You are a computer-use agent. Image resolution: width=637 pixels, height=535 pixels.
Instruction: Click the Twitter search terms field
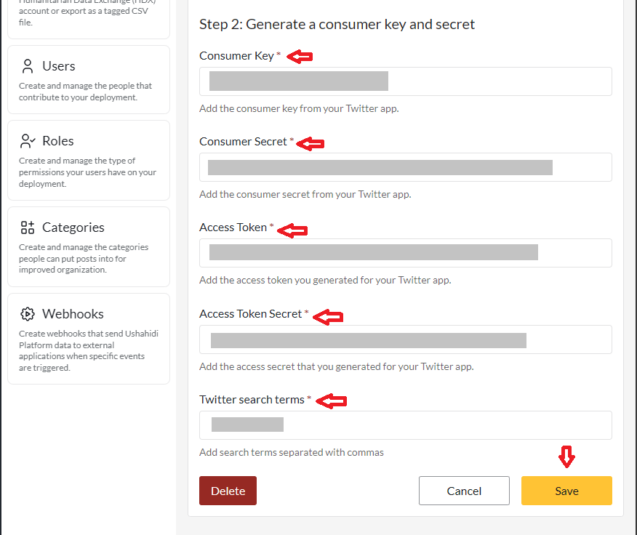[405, 425]
